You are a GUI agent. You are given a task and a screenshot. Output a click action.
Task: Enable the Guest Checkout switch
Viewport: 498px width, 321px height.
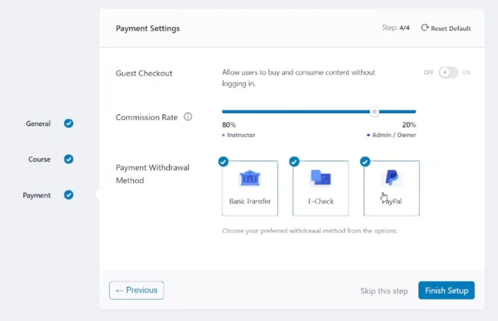449,72
